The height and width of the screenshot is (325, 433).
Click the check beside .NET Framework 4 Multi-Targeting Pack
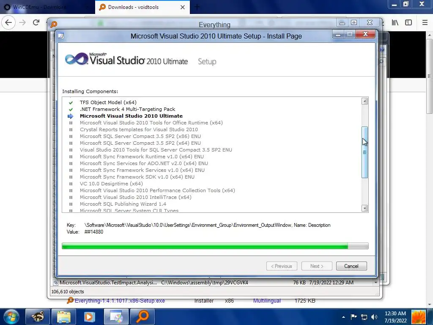pyautogui.click(x=71, y=110)
